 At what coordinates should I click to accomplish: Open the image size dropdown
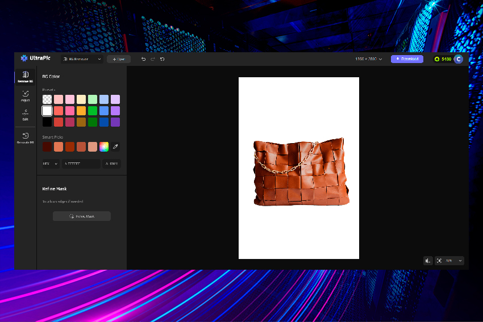[x=369, y=59]
